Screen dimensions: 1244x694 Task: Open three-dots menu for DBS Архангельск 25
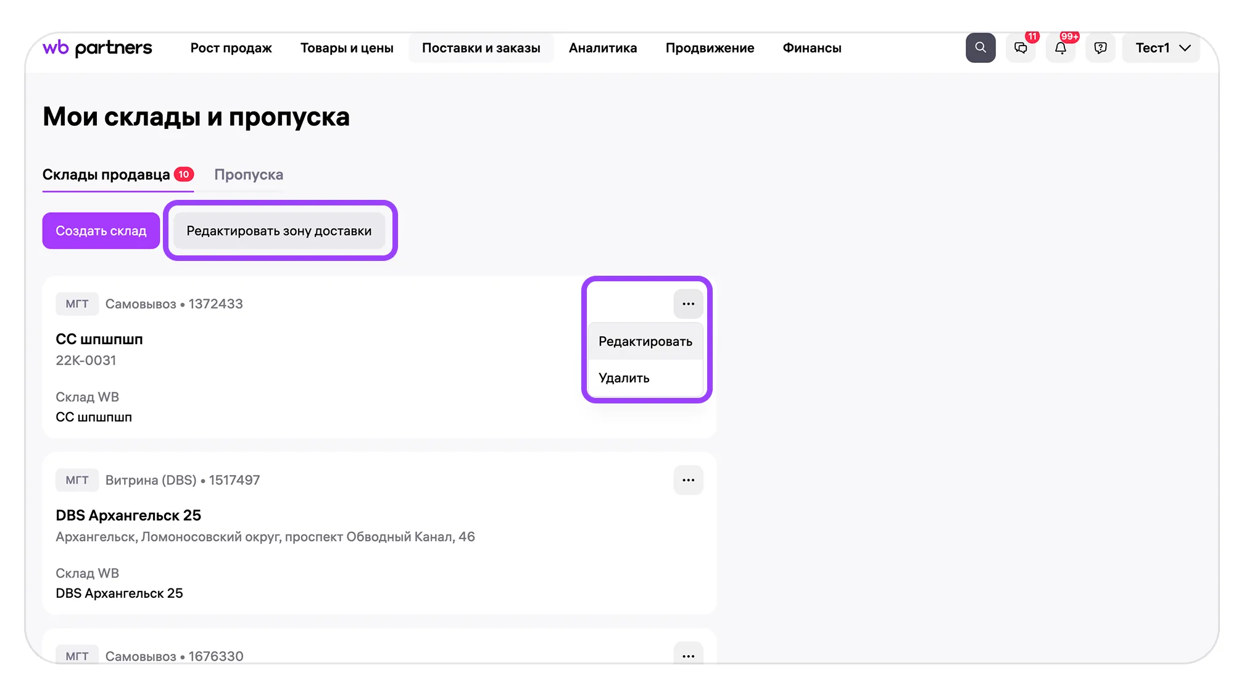click(688, 480)
